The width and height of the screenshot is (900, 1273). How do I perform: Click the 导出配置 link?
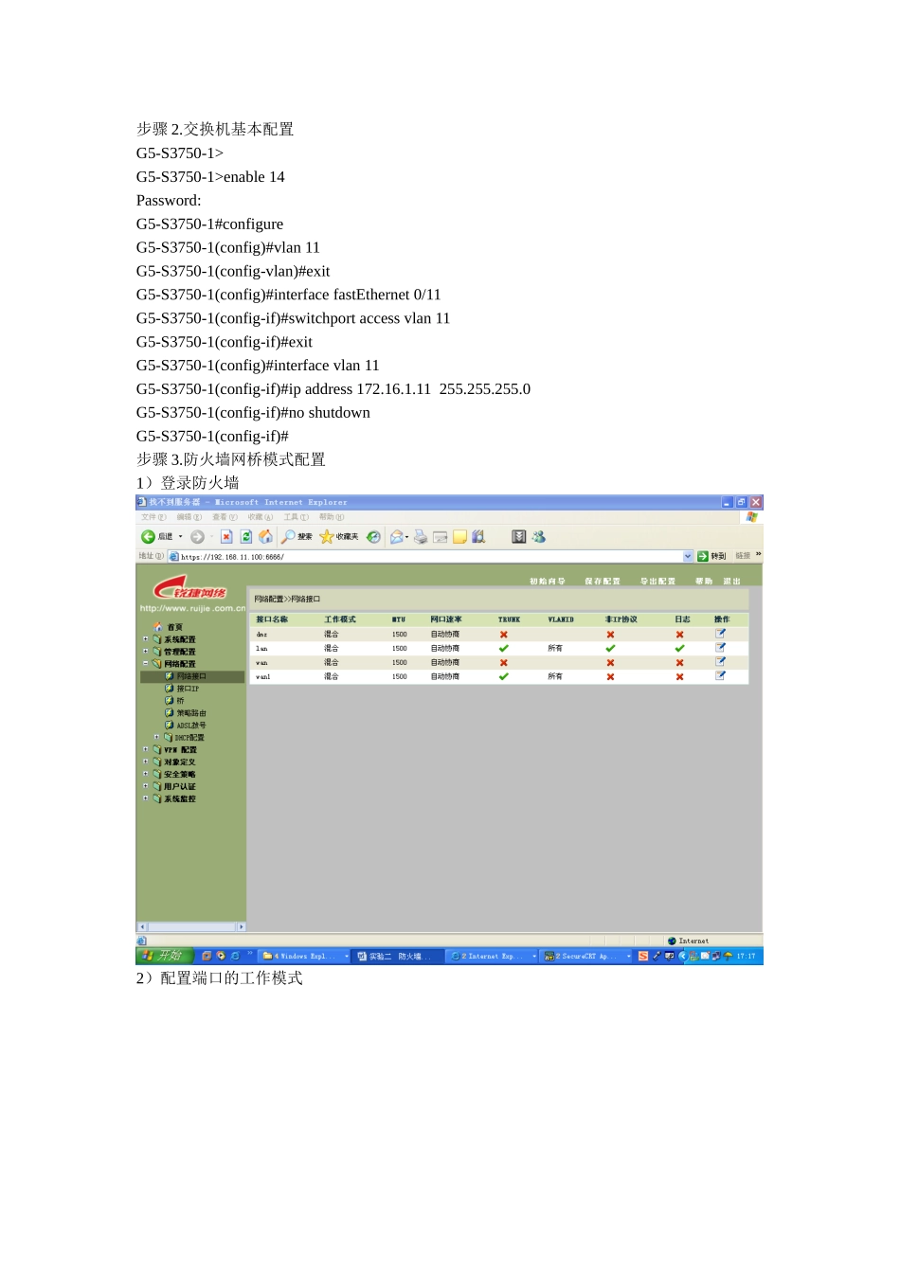tap(658, 582)
